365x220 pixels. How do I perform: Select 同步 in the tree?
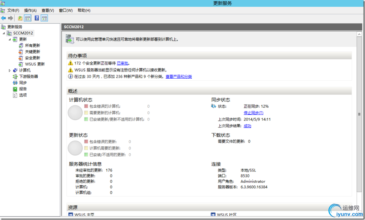[23, 83]
